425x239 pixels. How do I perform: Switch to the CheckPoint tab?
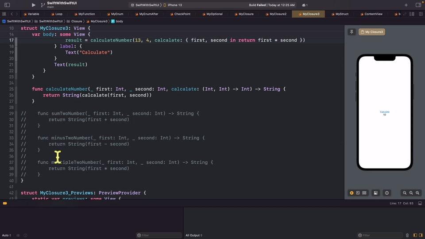(x=180, y=14)
